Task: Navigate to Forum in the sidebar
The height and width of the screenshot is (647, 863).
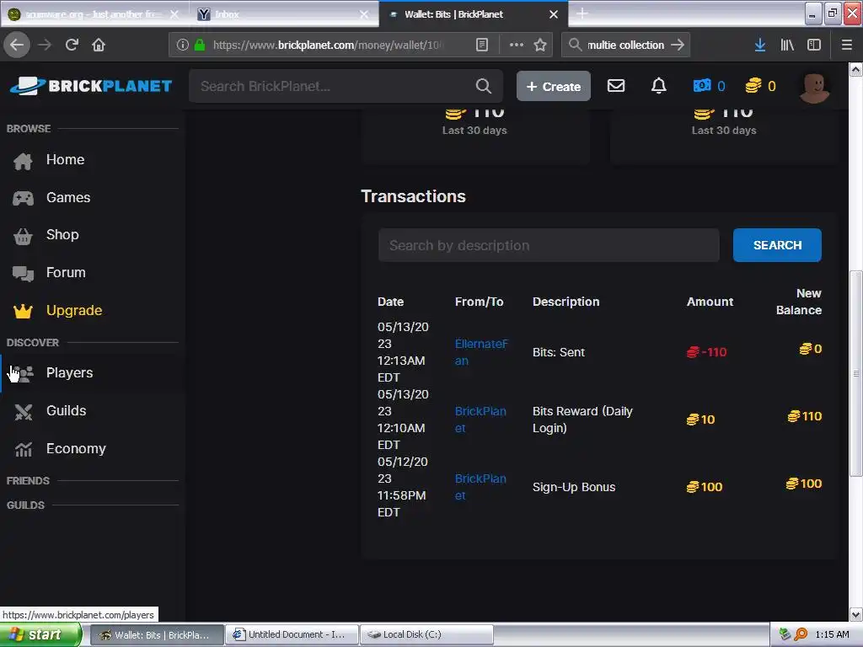Action: tap(66, 273)
